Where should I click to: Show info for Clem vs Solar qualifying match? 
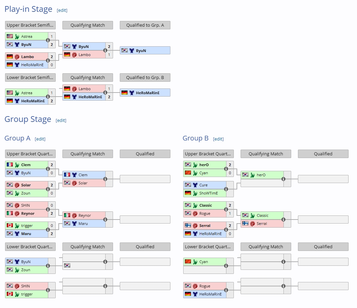tap(105, 179)
